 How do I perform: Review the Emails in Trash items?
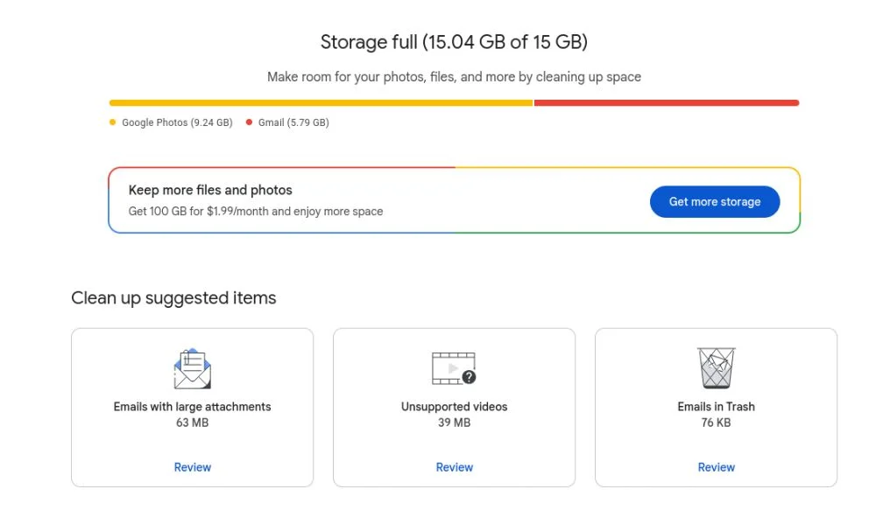coord(716,467)
